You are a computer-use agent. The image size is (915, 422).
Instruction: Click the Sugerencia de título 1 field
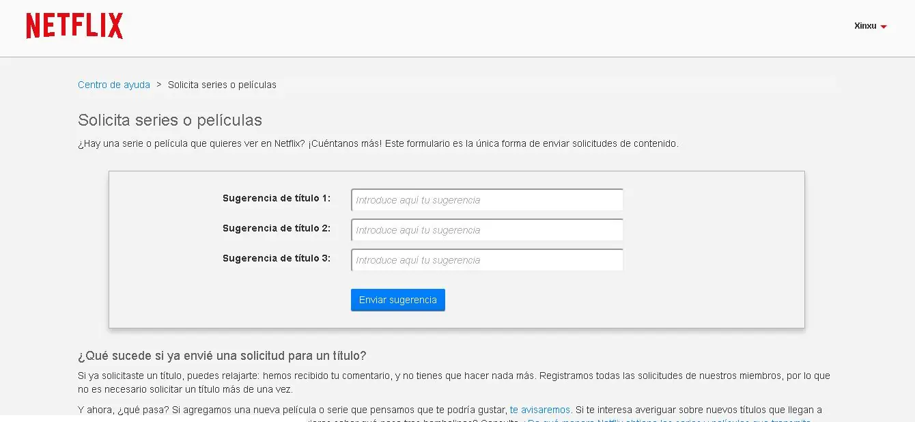(487, 200)
